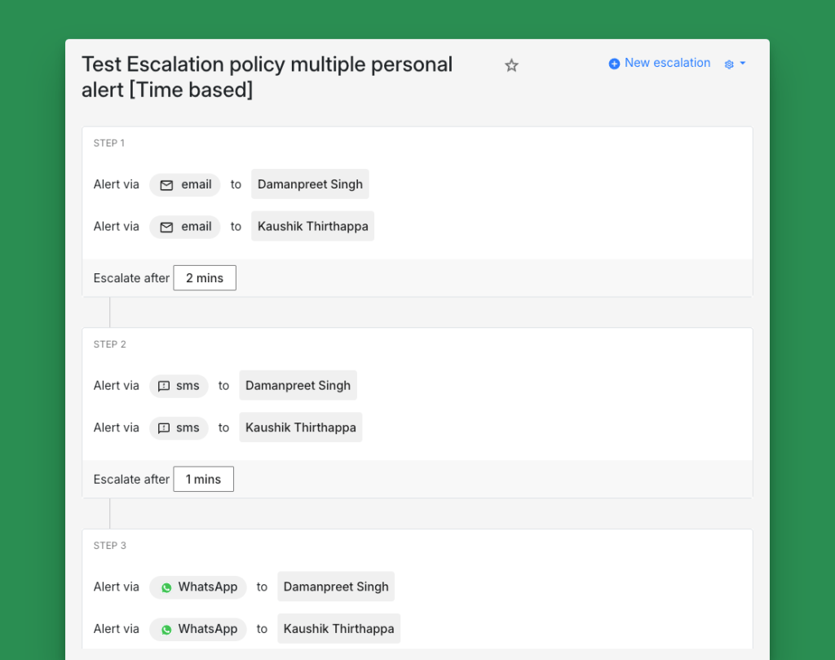Select Kaushik Thirthappa recipient in Step 1

coord(312,226)
